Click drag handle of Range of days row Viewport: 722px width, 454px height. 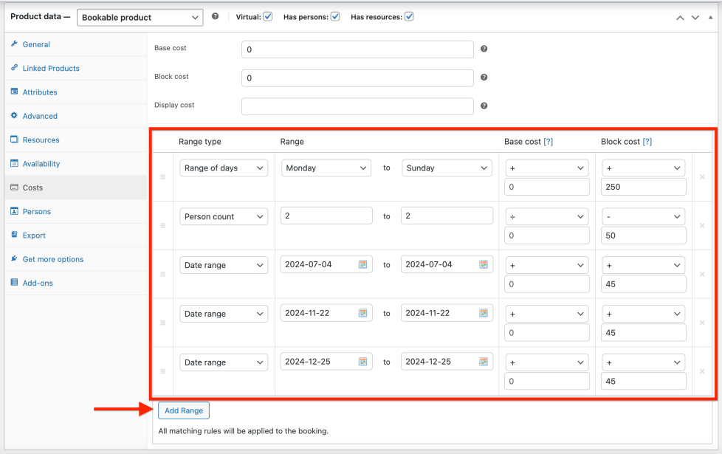(x=163, y=177)
